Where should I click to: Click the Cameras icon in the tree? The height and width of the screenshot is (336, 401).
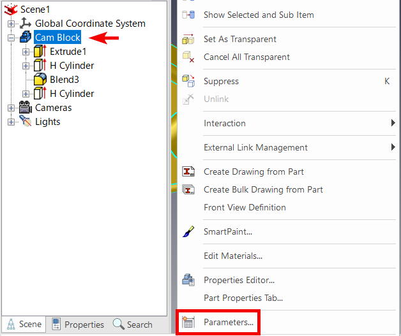pyautogui.click(x=26, y=108)
